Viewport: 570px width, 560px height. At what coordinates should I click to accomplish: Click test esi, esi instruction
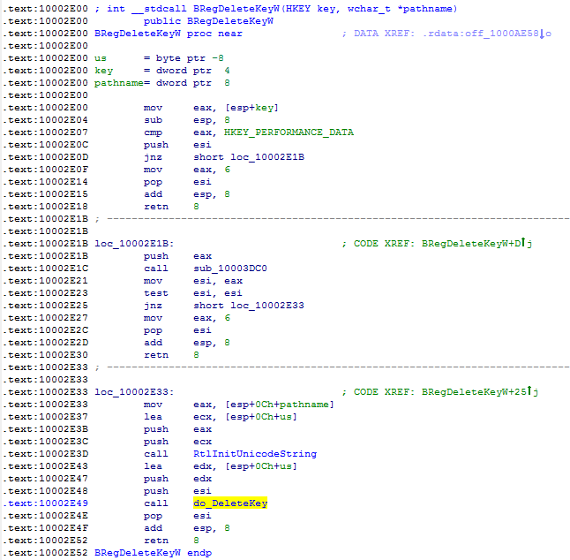pos(192,293)
